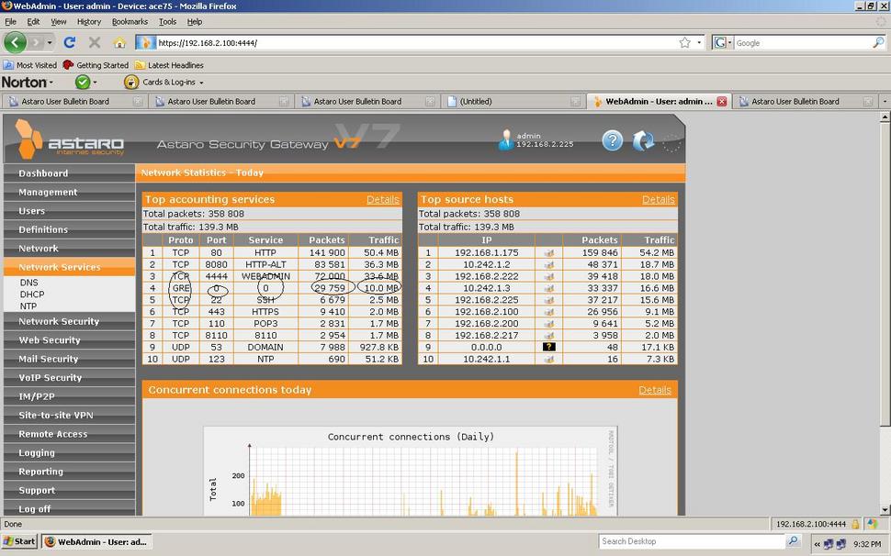Open Getting Started bookmark

click(96, 65)
